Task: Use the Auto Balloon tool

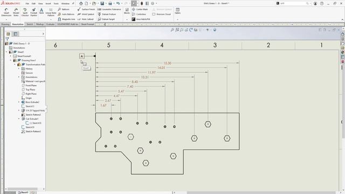Action: [x=66, y=14]
